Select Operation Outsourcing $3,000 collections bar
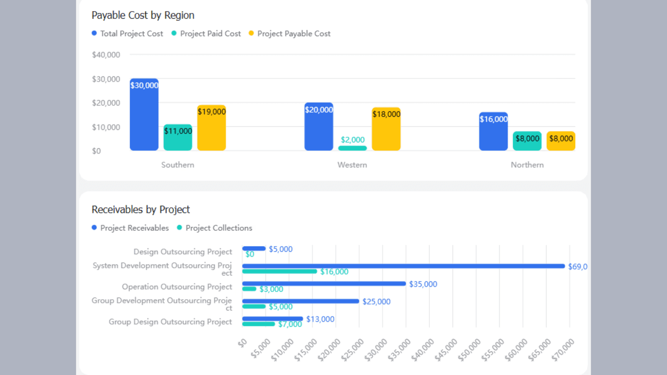 pos(249,289)
